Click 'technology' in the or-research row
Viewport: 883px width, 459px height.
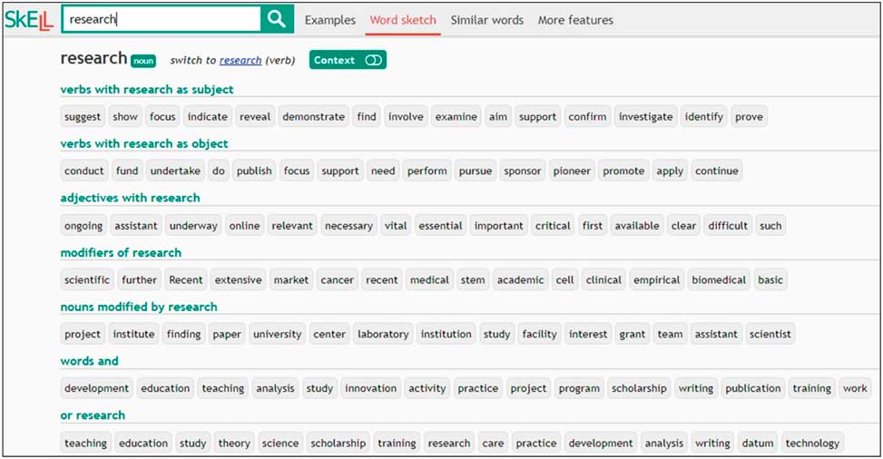click(x=812, y=444)
